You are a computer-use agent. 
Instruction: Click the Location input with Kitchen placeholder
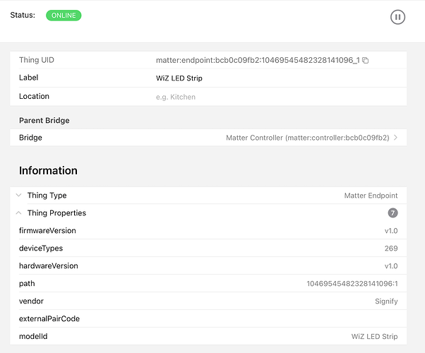176,97
